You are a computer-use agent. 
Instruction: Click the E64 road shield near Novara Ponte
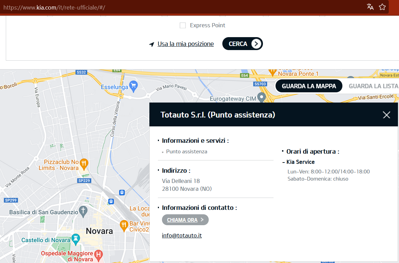(x=245, y=75)
